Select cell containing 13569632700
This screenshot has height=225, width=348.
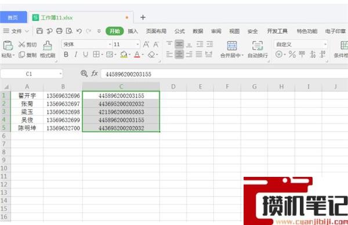click(63, 128)
